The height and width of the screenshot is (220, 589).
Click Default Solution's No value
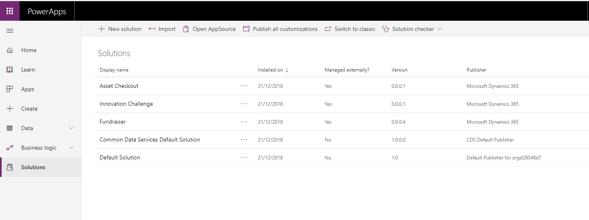point(328,158)
